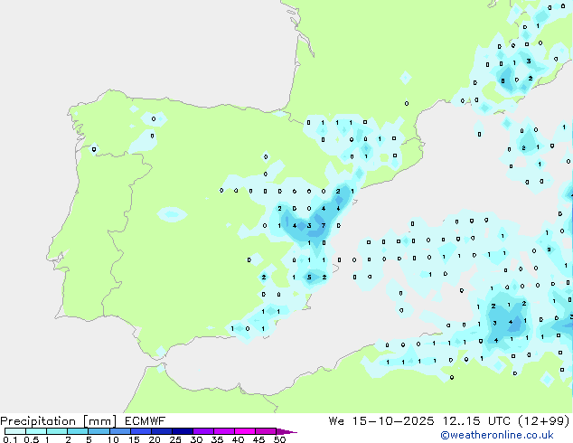
Task: Pick the 15–20 mm blue legend box
Action: tap(140, 431)
